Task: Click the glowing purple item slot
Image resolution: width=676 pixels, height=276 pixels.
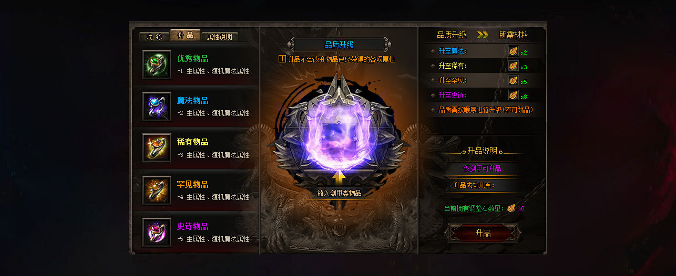Action: [x=339, y=141]
